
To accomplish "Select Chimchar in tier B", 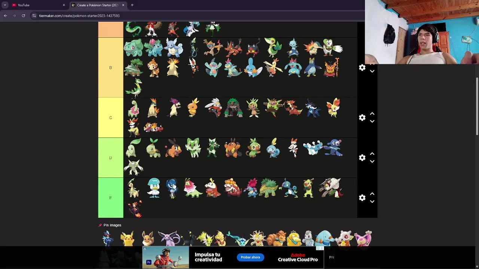I will [153, 68].
